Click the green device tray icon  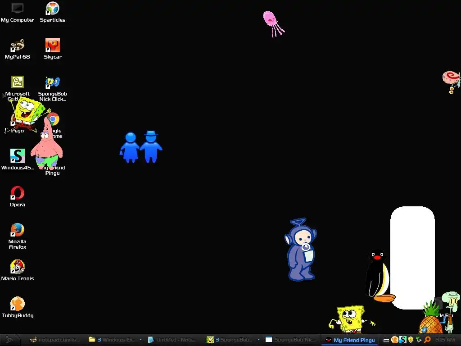click(419, 340)
